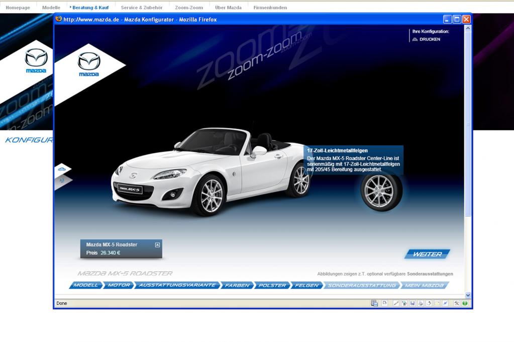
Task: Select the 17-Zoll alloy wheel thumbnail
Action: (381, 192)
